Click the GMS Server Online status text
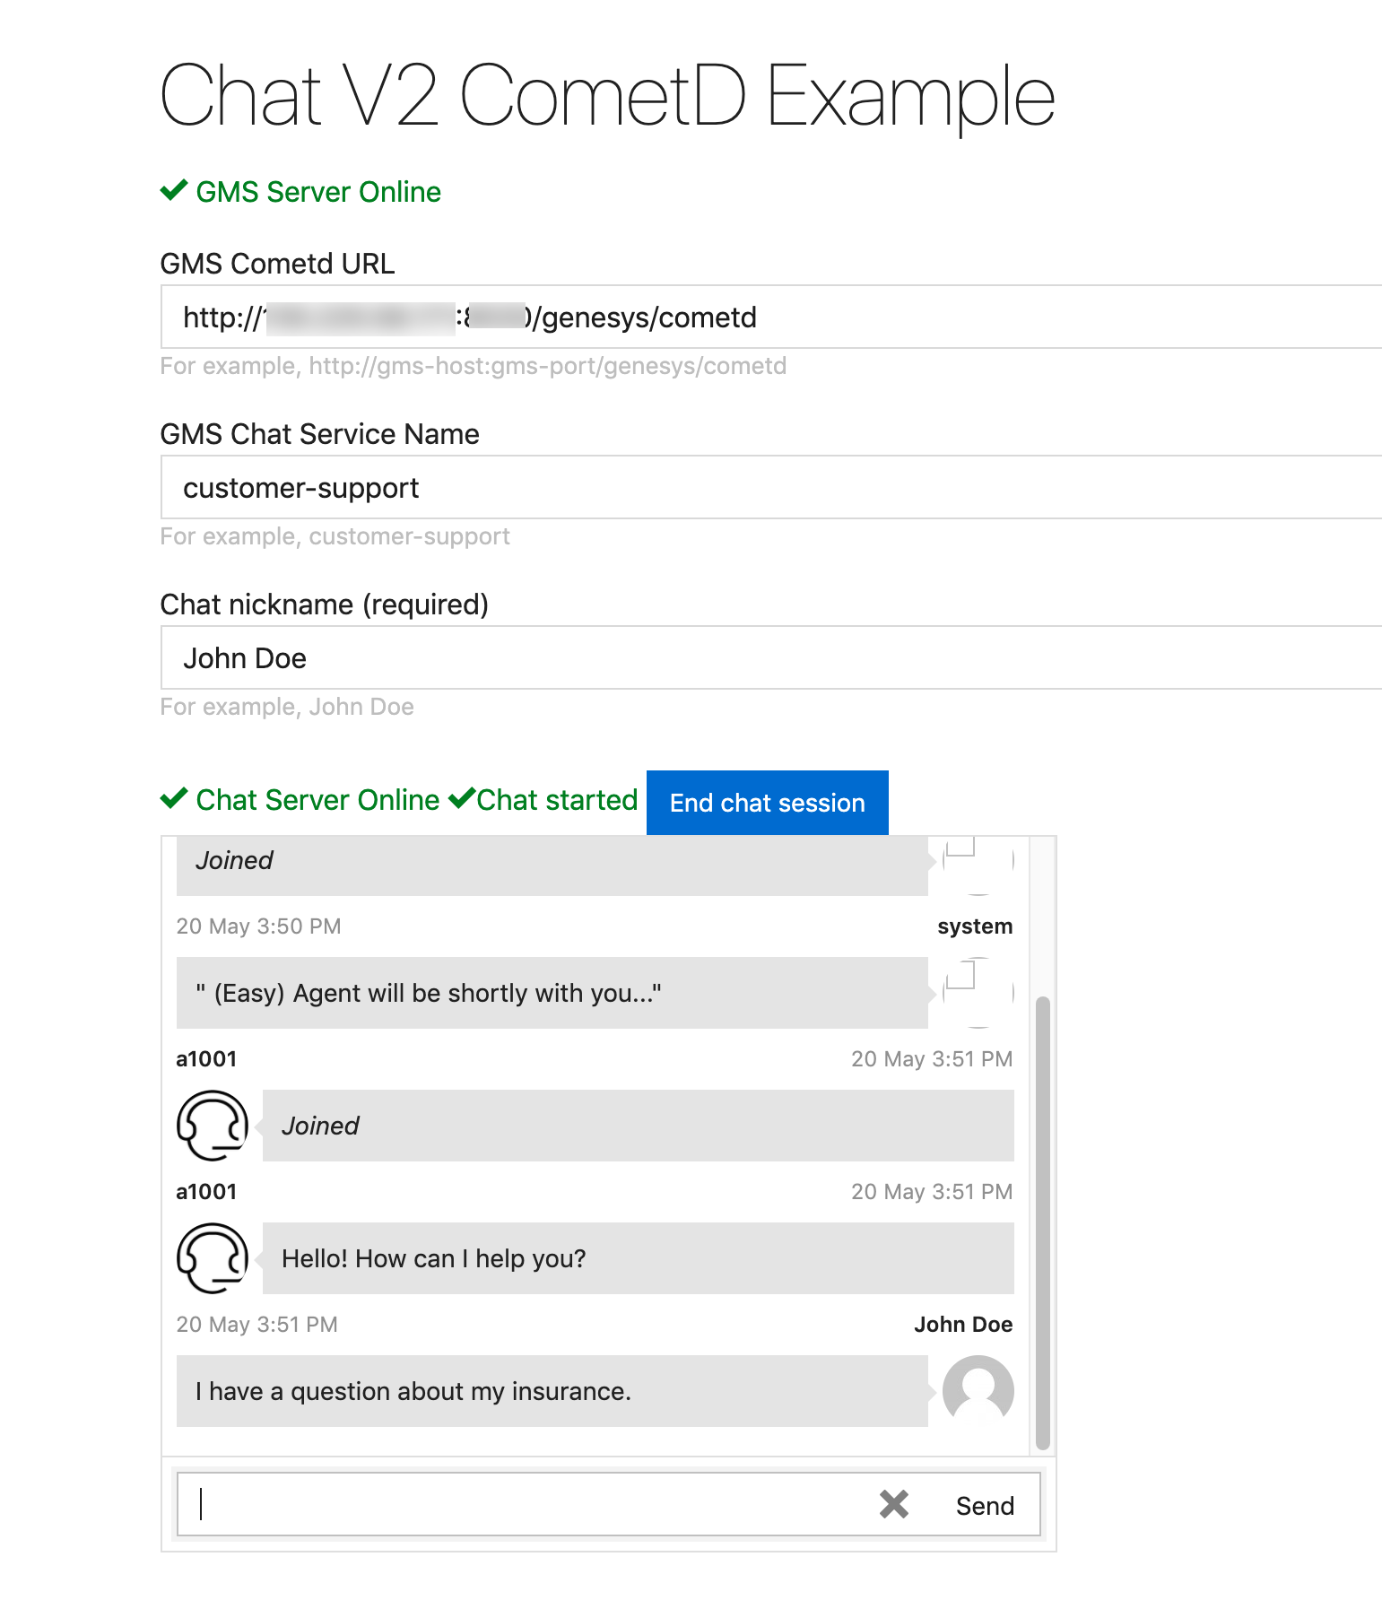 coord(318,192)
